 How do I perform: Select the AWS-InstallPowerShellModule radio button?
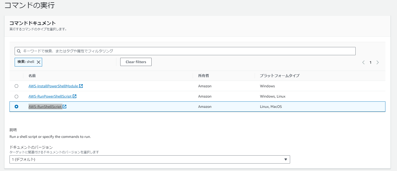(x=16, y=86)
